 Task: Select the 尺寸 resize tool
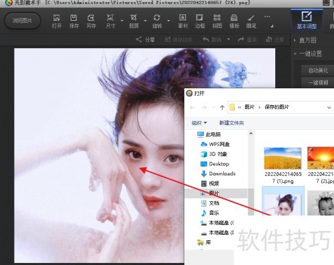click(110, 21)
